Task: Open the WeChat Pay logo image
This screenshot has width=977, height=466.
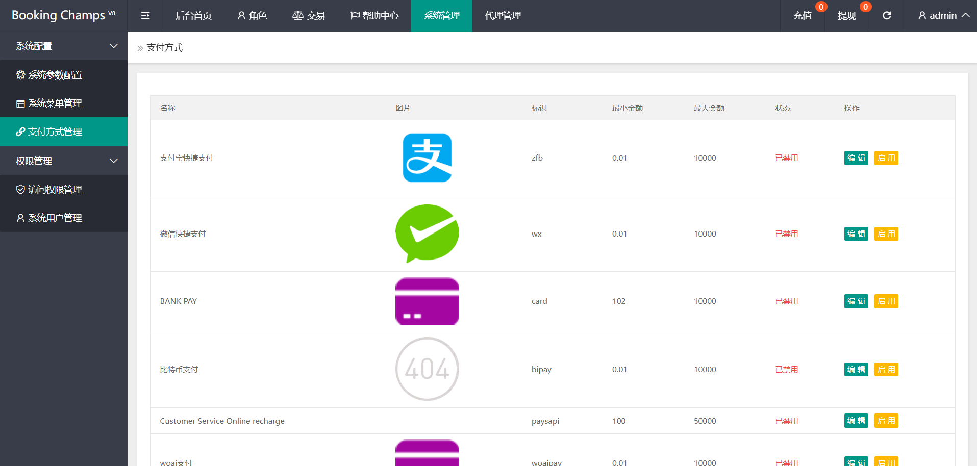Action: point(427,234)
